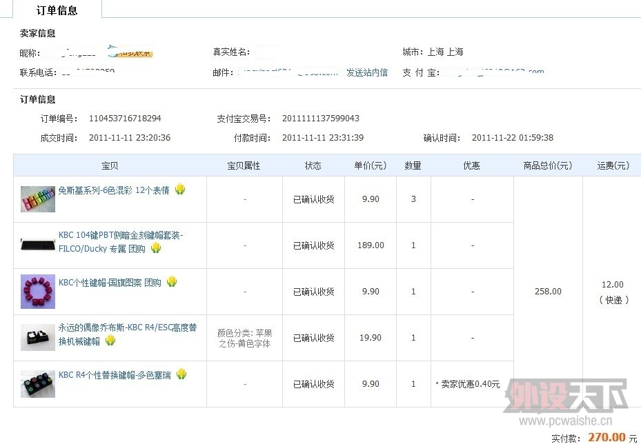Click the 卖家优惠0.40元 discount text
This screenshot has height=444, width=641.
click(x=470, y=384)
